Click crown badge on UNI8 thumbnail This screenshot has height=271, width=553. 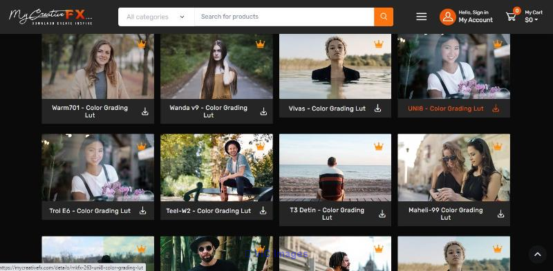[x=498, y=44]
